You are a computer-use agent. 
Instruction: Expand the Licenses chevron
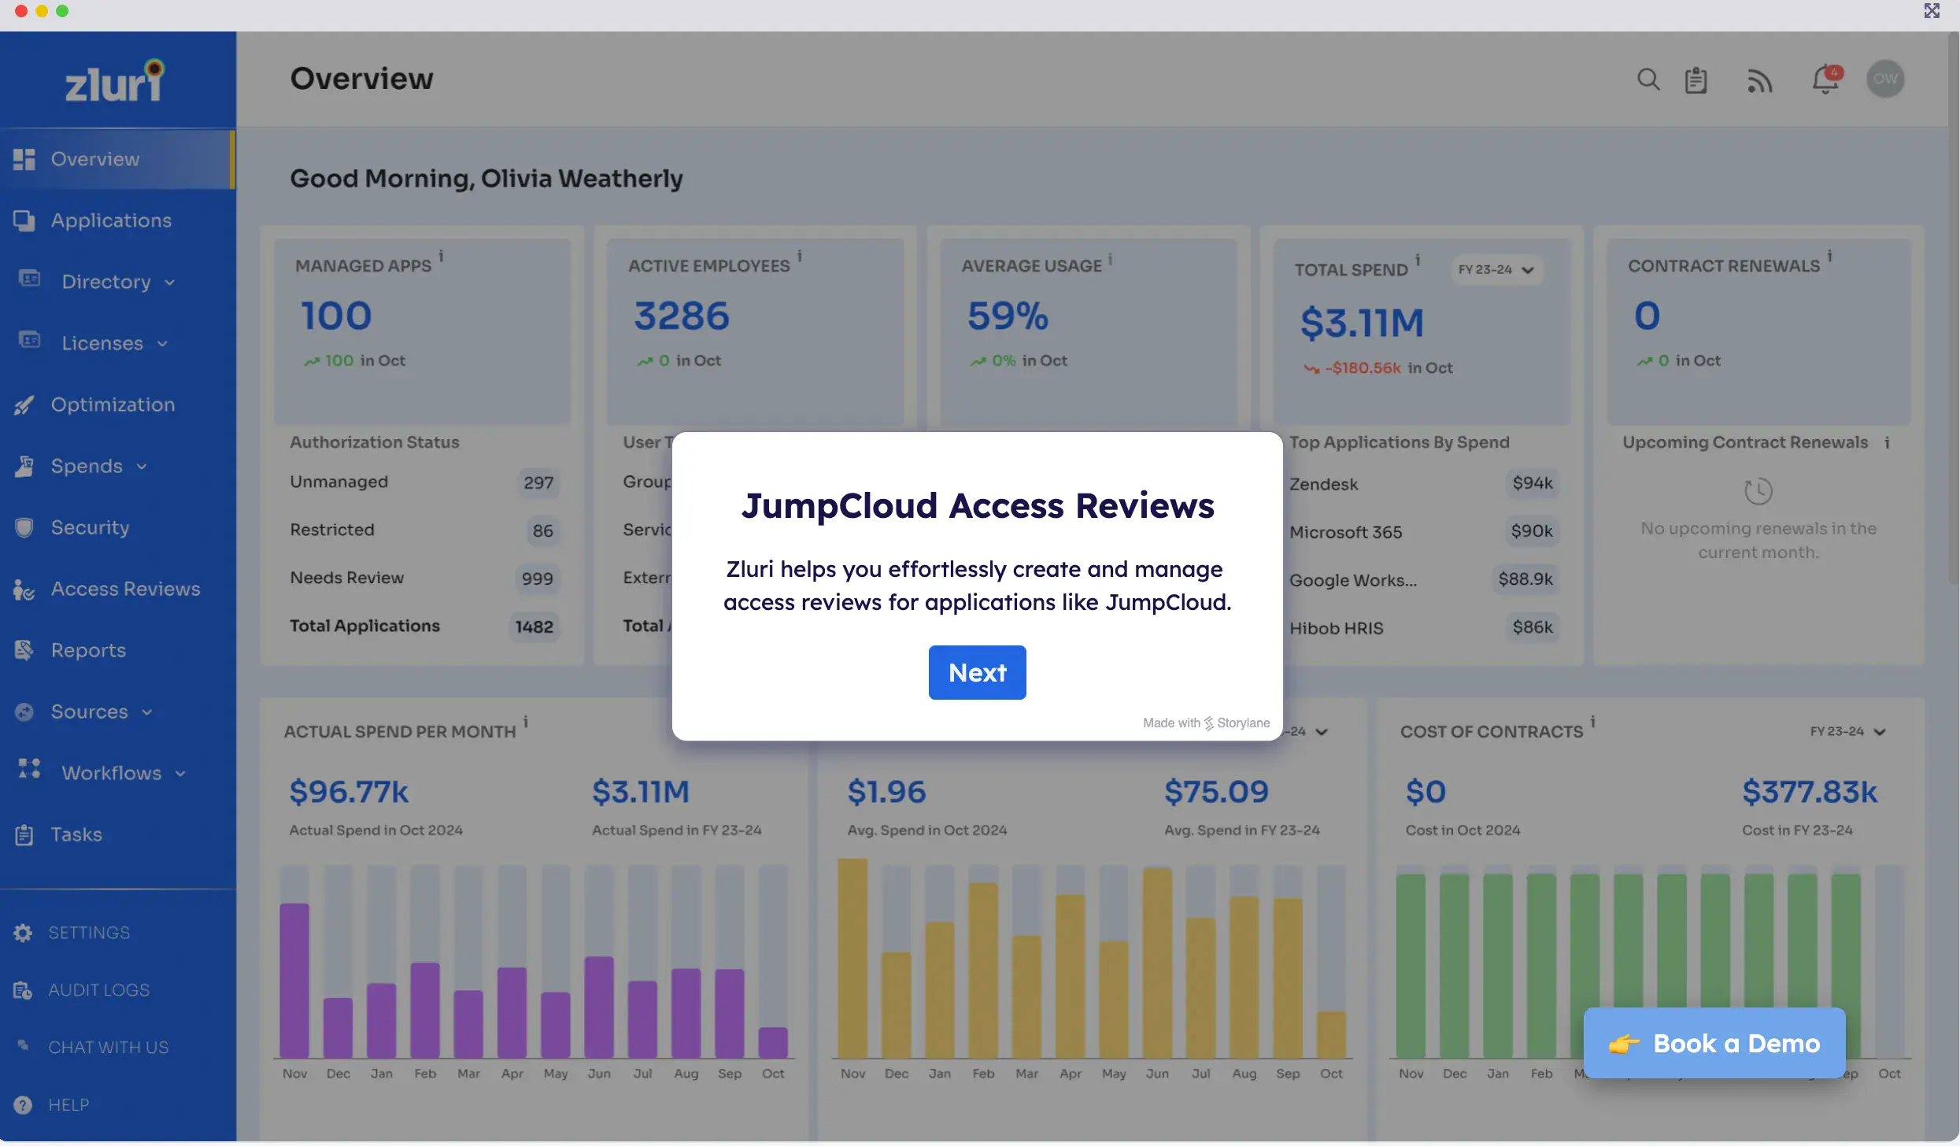[162, 344]
